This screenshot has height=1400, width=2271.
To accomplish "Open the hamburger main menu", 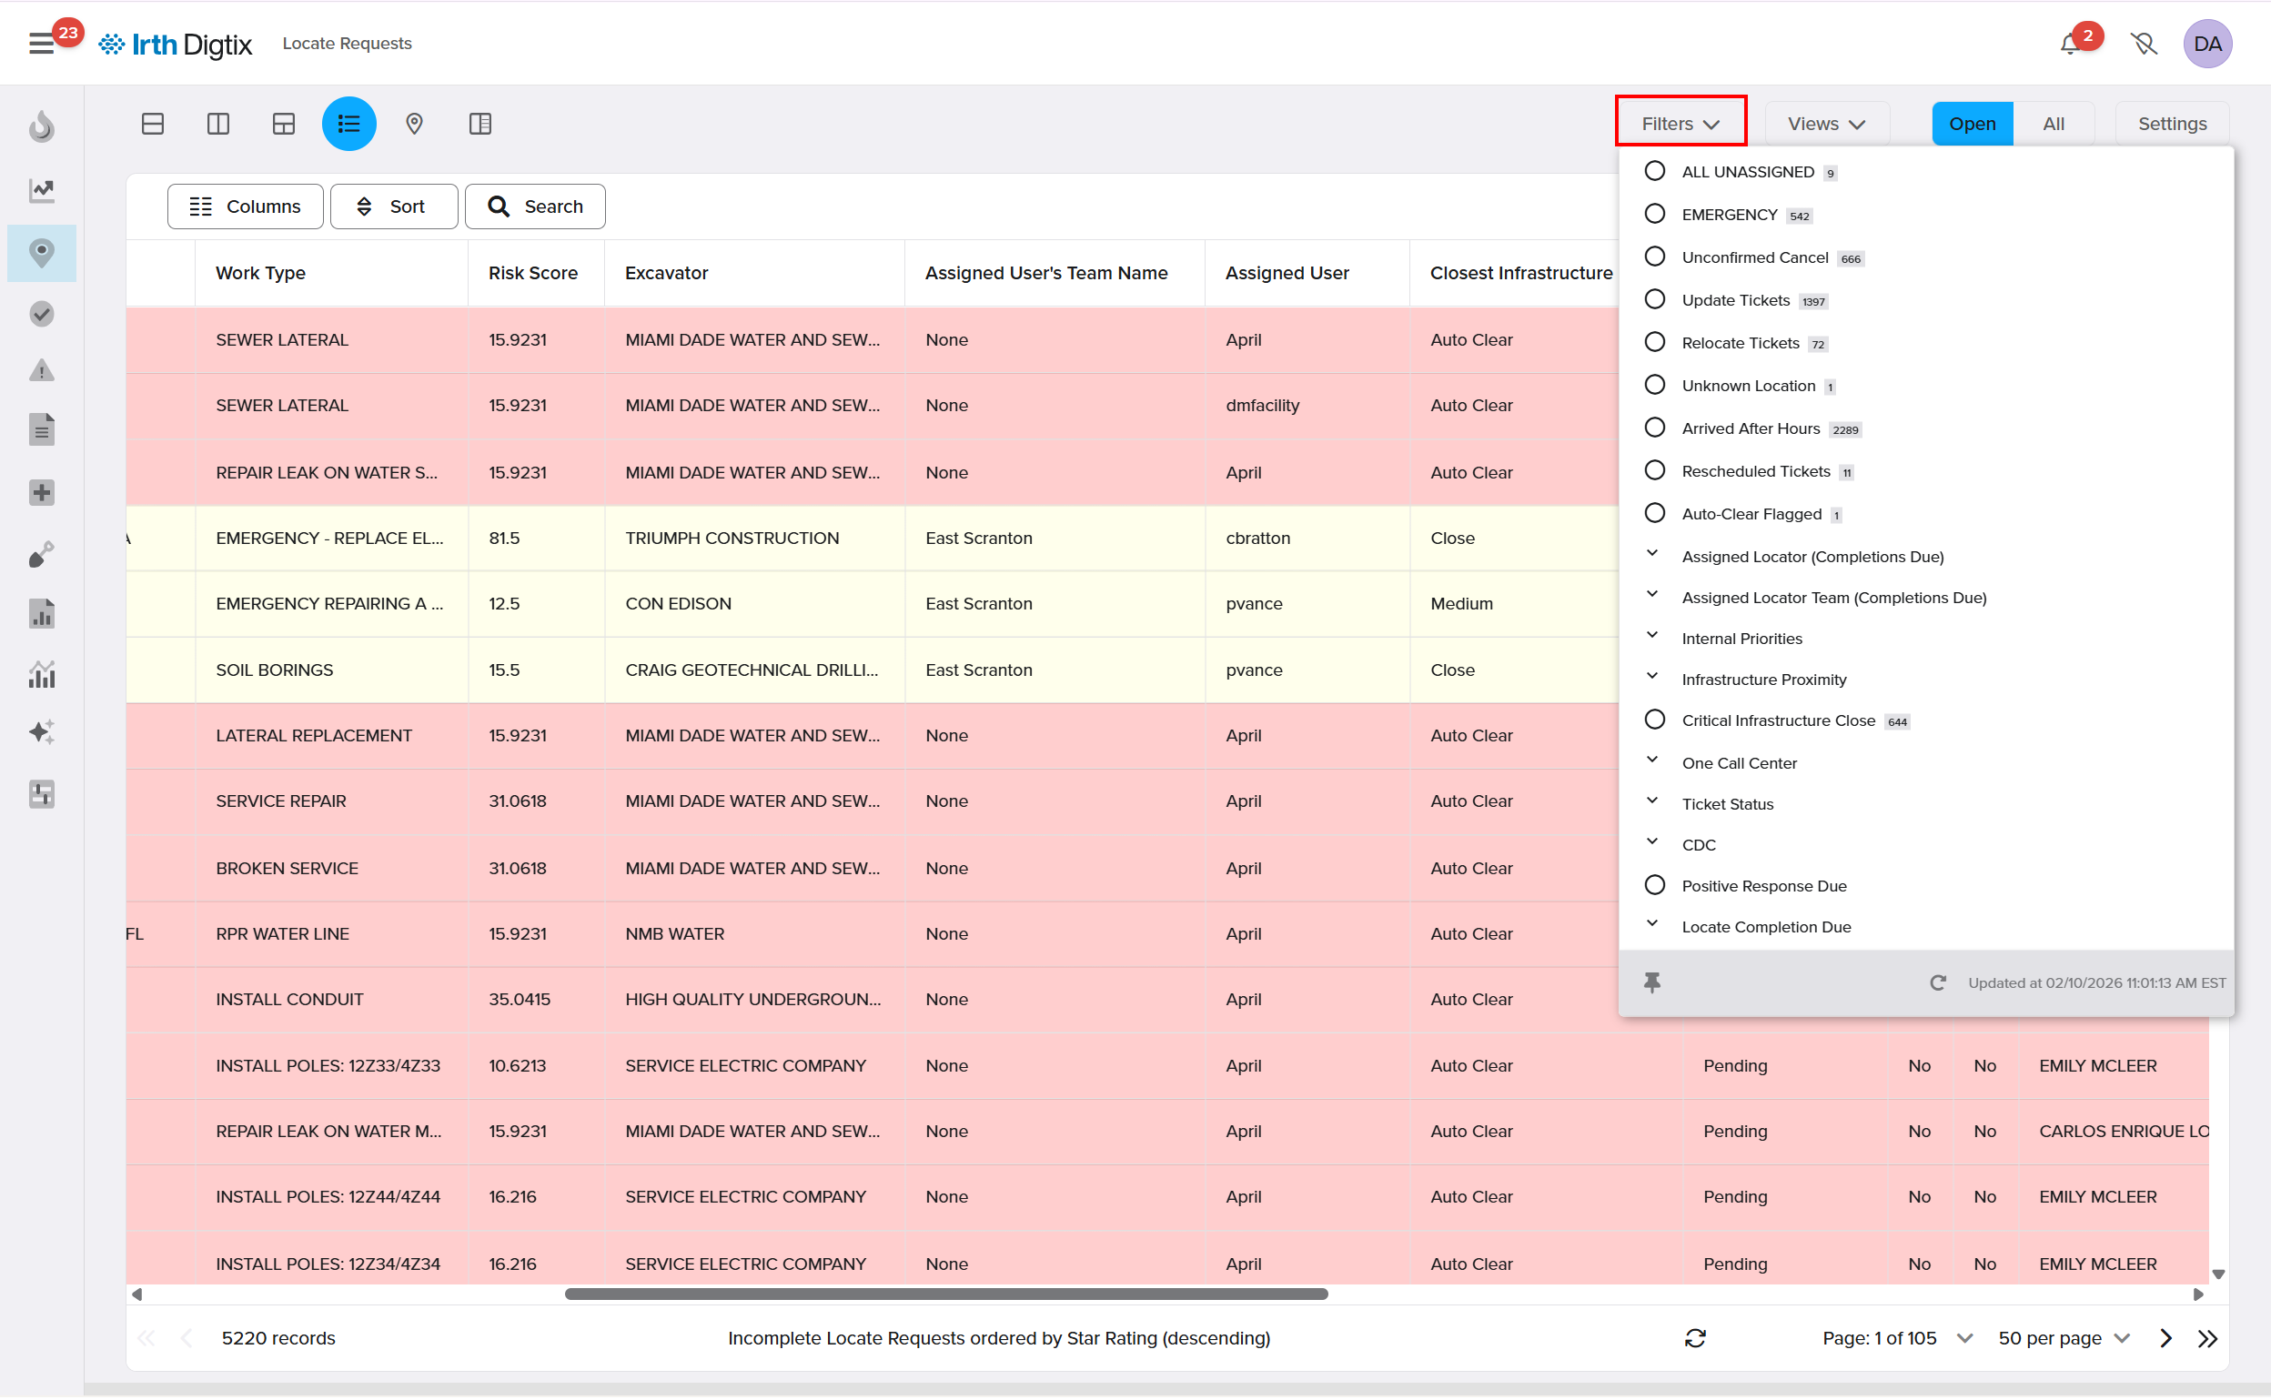I will click(41, 44).
